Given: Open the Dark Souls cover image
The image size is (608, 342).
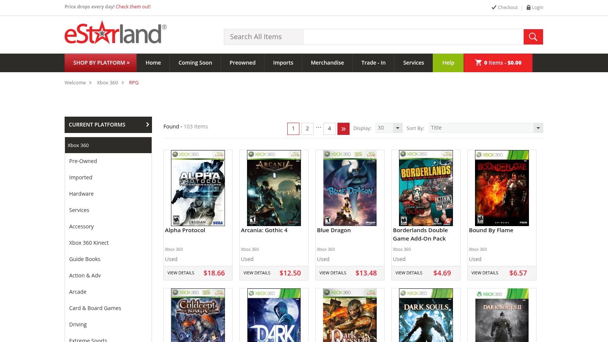Looking at the screenshot, I should click(426, 315).
